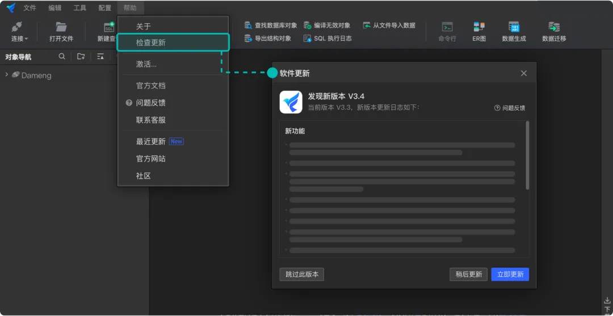Click the 稍后更新 button

(x=468, y=274)
